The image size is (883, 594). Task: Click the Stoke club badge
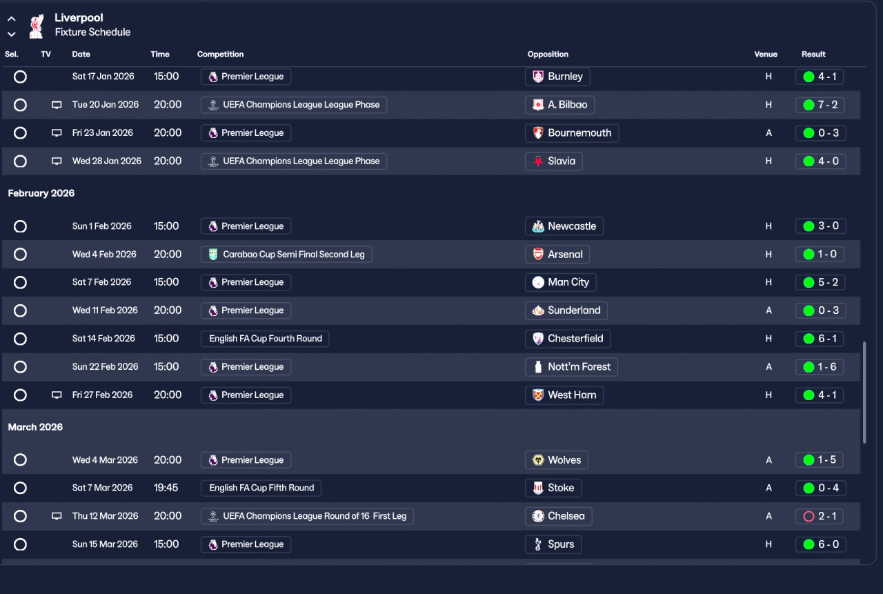click(538, 488)
